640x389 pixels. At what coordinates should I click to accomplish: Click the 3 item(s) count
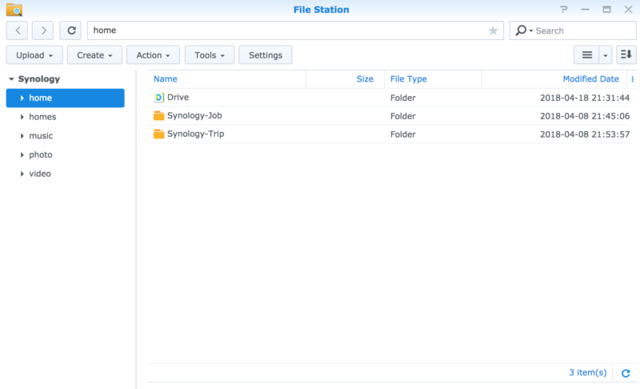[588, 373]
